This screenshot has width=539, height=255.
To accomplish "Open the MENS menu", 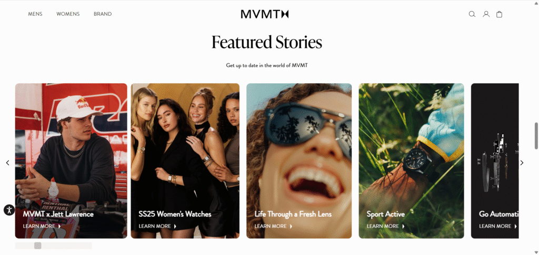I will click(35, 14).
